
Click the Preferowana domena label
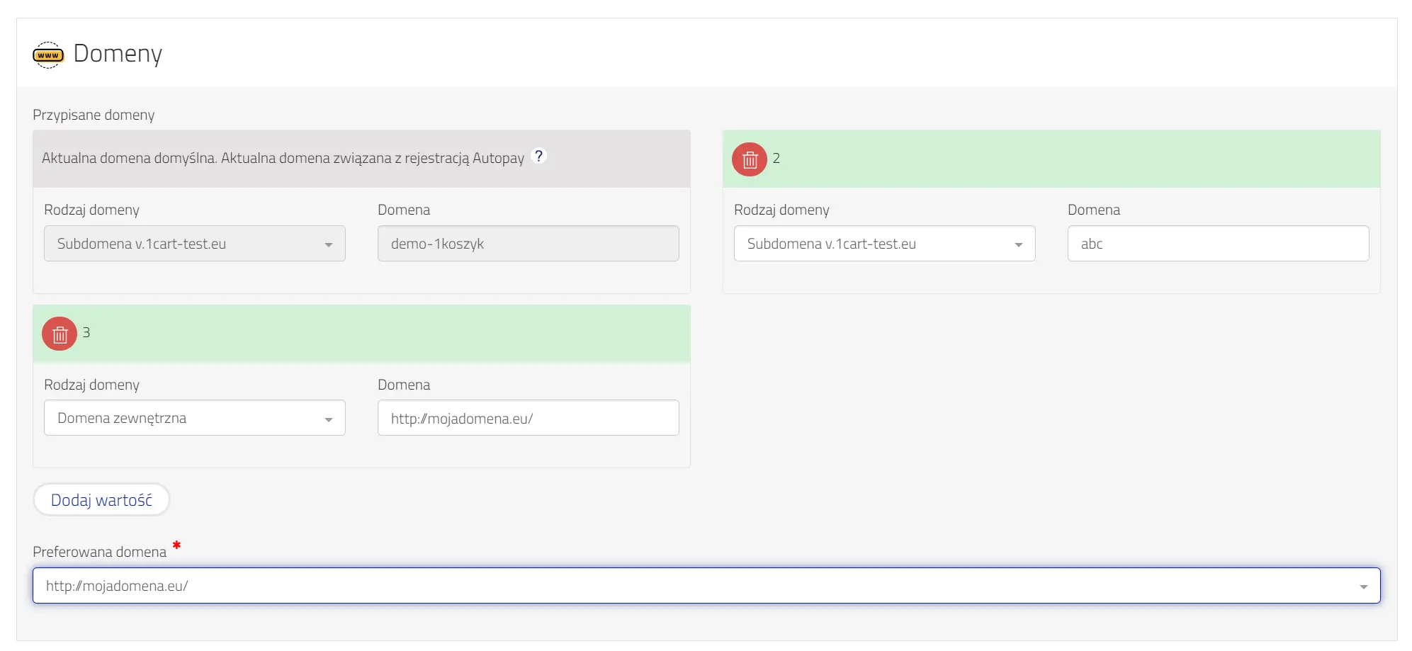(x=99, y=552)
